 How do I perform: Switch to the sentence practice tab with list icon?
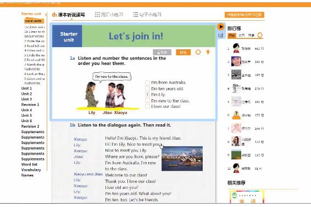coord(147,15)
